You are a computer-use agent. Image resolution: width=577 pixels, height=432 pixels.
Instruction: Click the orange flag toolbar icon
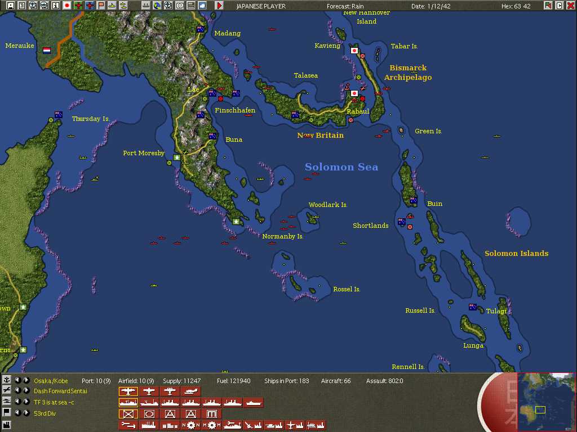(100, 6)
